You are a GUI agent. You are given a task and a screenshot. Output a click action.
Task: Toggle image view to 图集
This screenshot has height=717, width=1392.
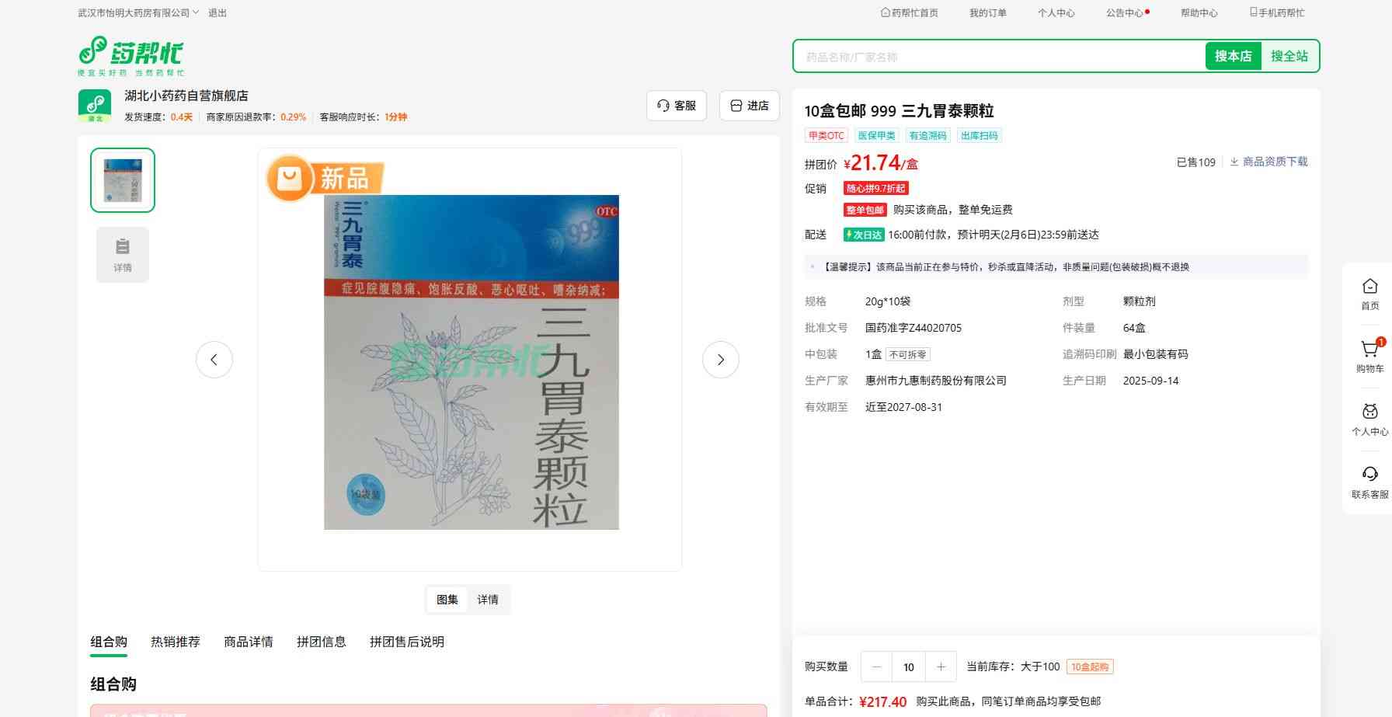click(447, 600)
